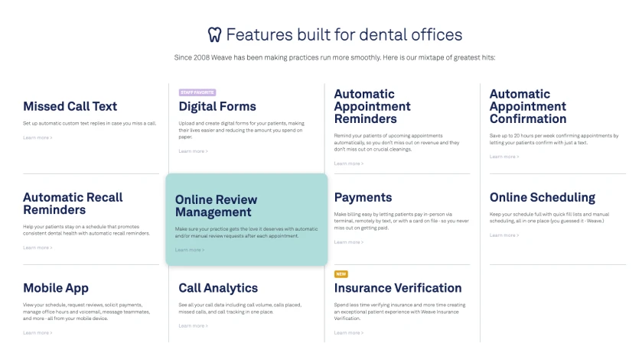Click the Automatic Appointment Reminders title

pyautogui.click(x=372, y=106)
